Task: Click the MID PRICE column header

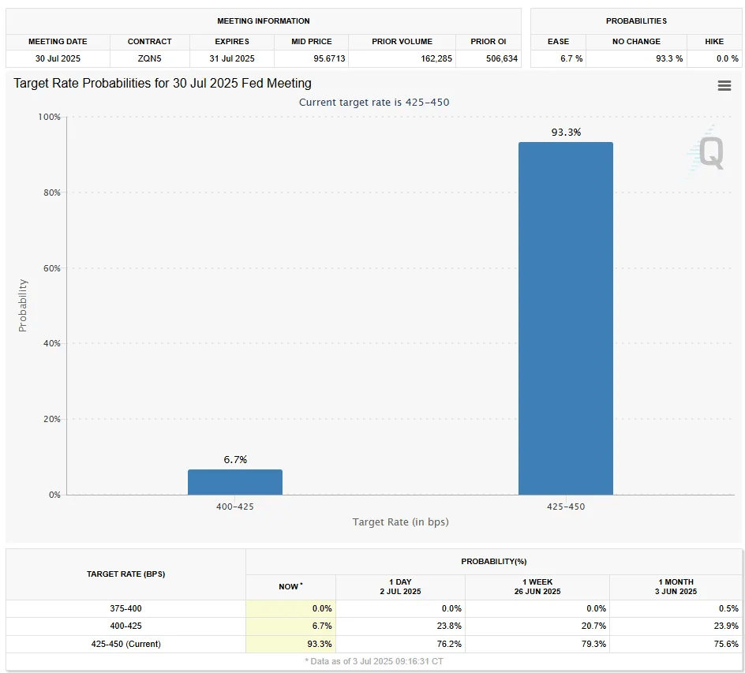Action: coord(311,41)
